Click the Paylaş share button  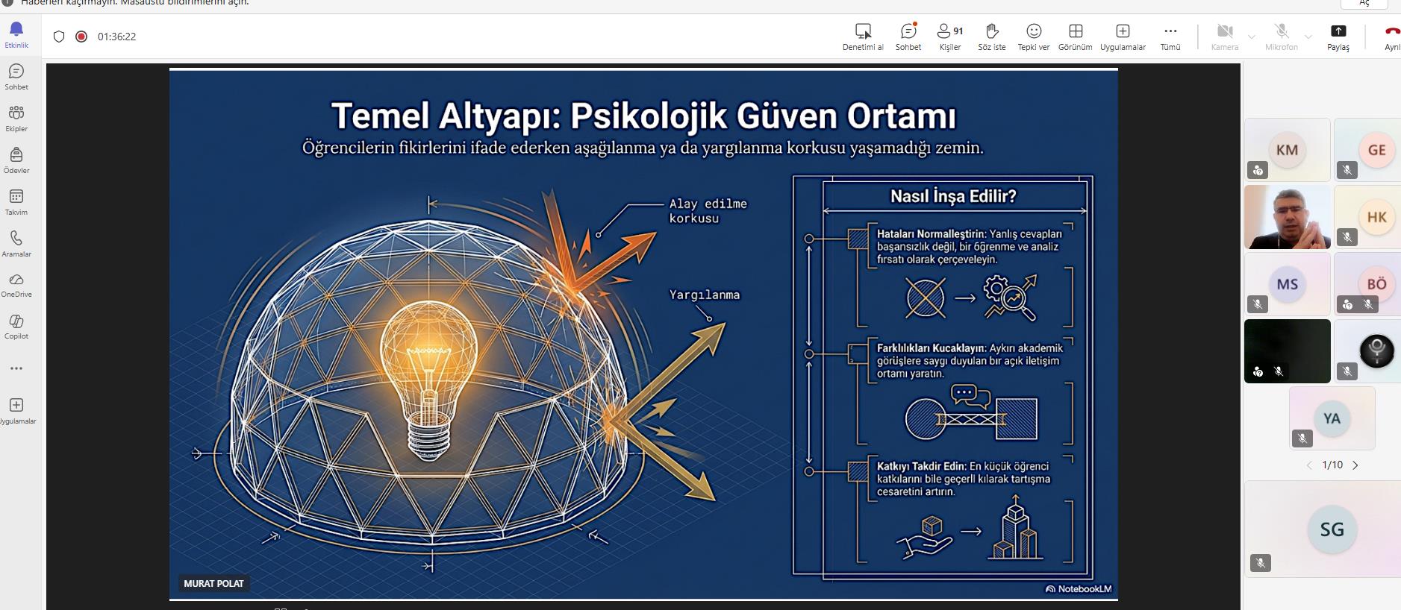(x=1338, y=36)
